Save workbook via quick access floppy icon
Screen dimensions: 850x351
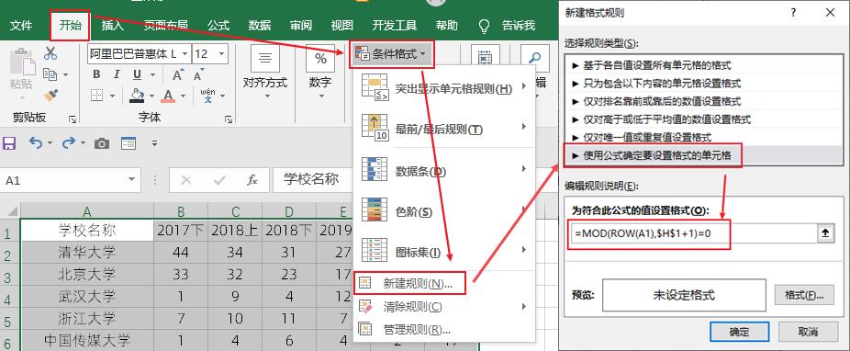click(10, 143)
